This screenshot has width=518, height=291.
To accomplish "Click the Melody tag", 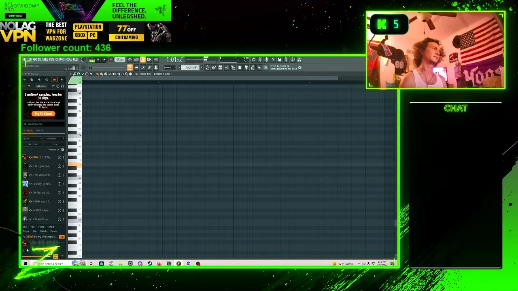I will click(x=43, y=231).
